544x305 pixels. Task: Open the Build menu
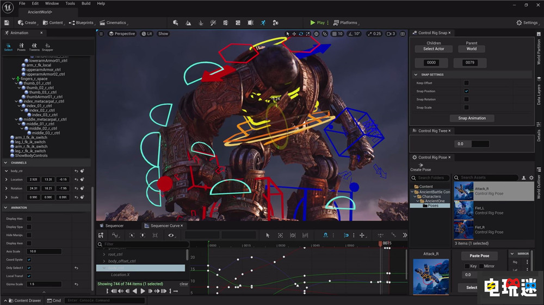click(x=86, y=3)
